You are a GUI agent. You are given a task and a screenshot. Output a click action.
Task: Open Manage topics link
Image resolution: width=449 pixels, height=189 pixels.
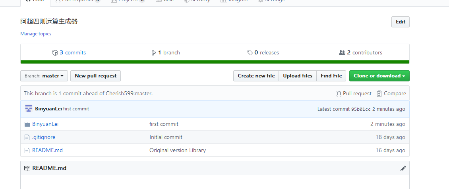click(x=36, y=34)
